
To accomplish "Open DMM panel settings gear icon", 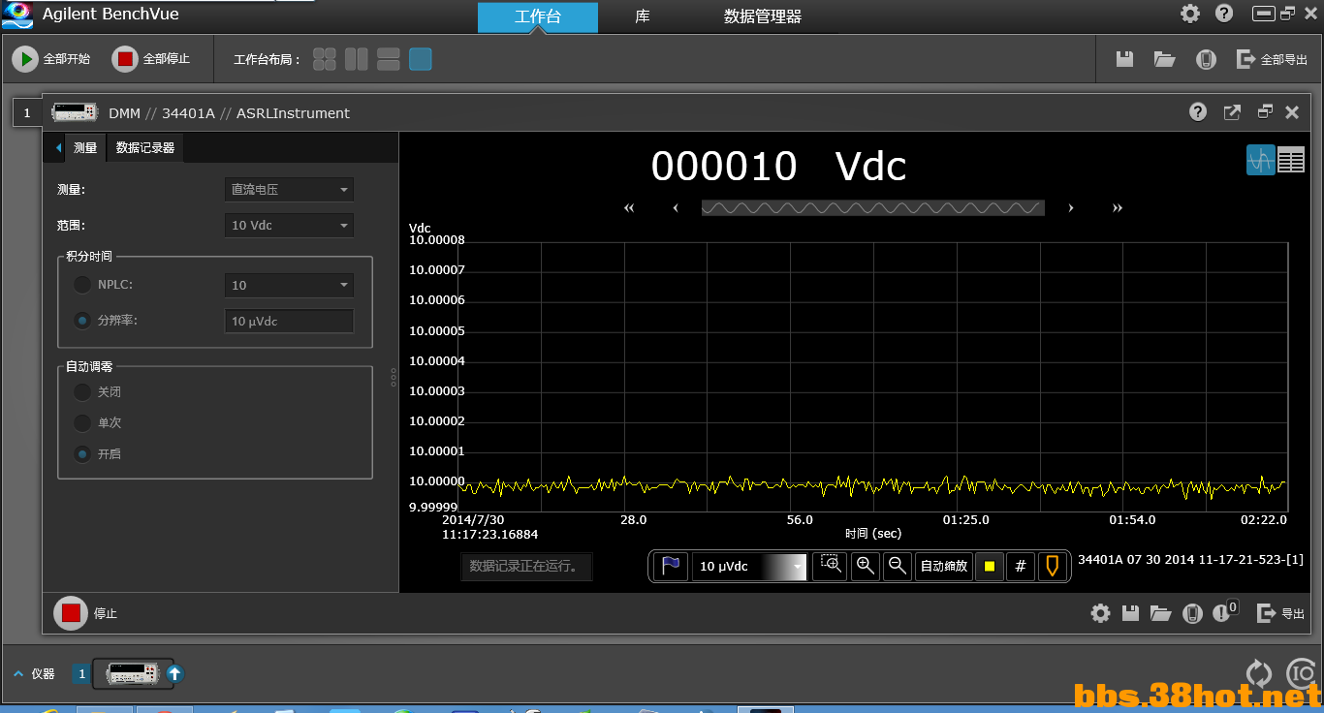I will point(1100,613).
